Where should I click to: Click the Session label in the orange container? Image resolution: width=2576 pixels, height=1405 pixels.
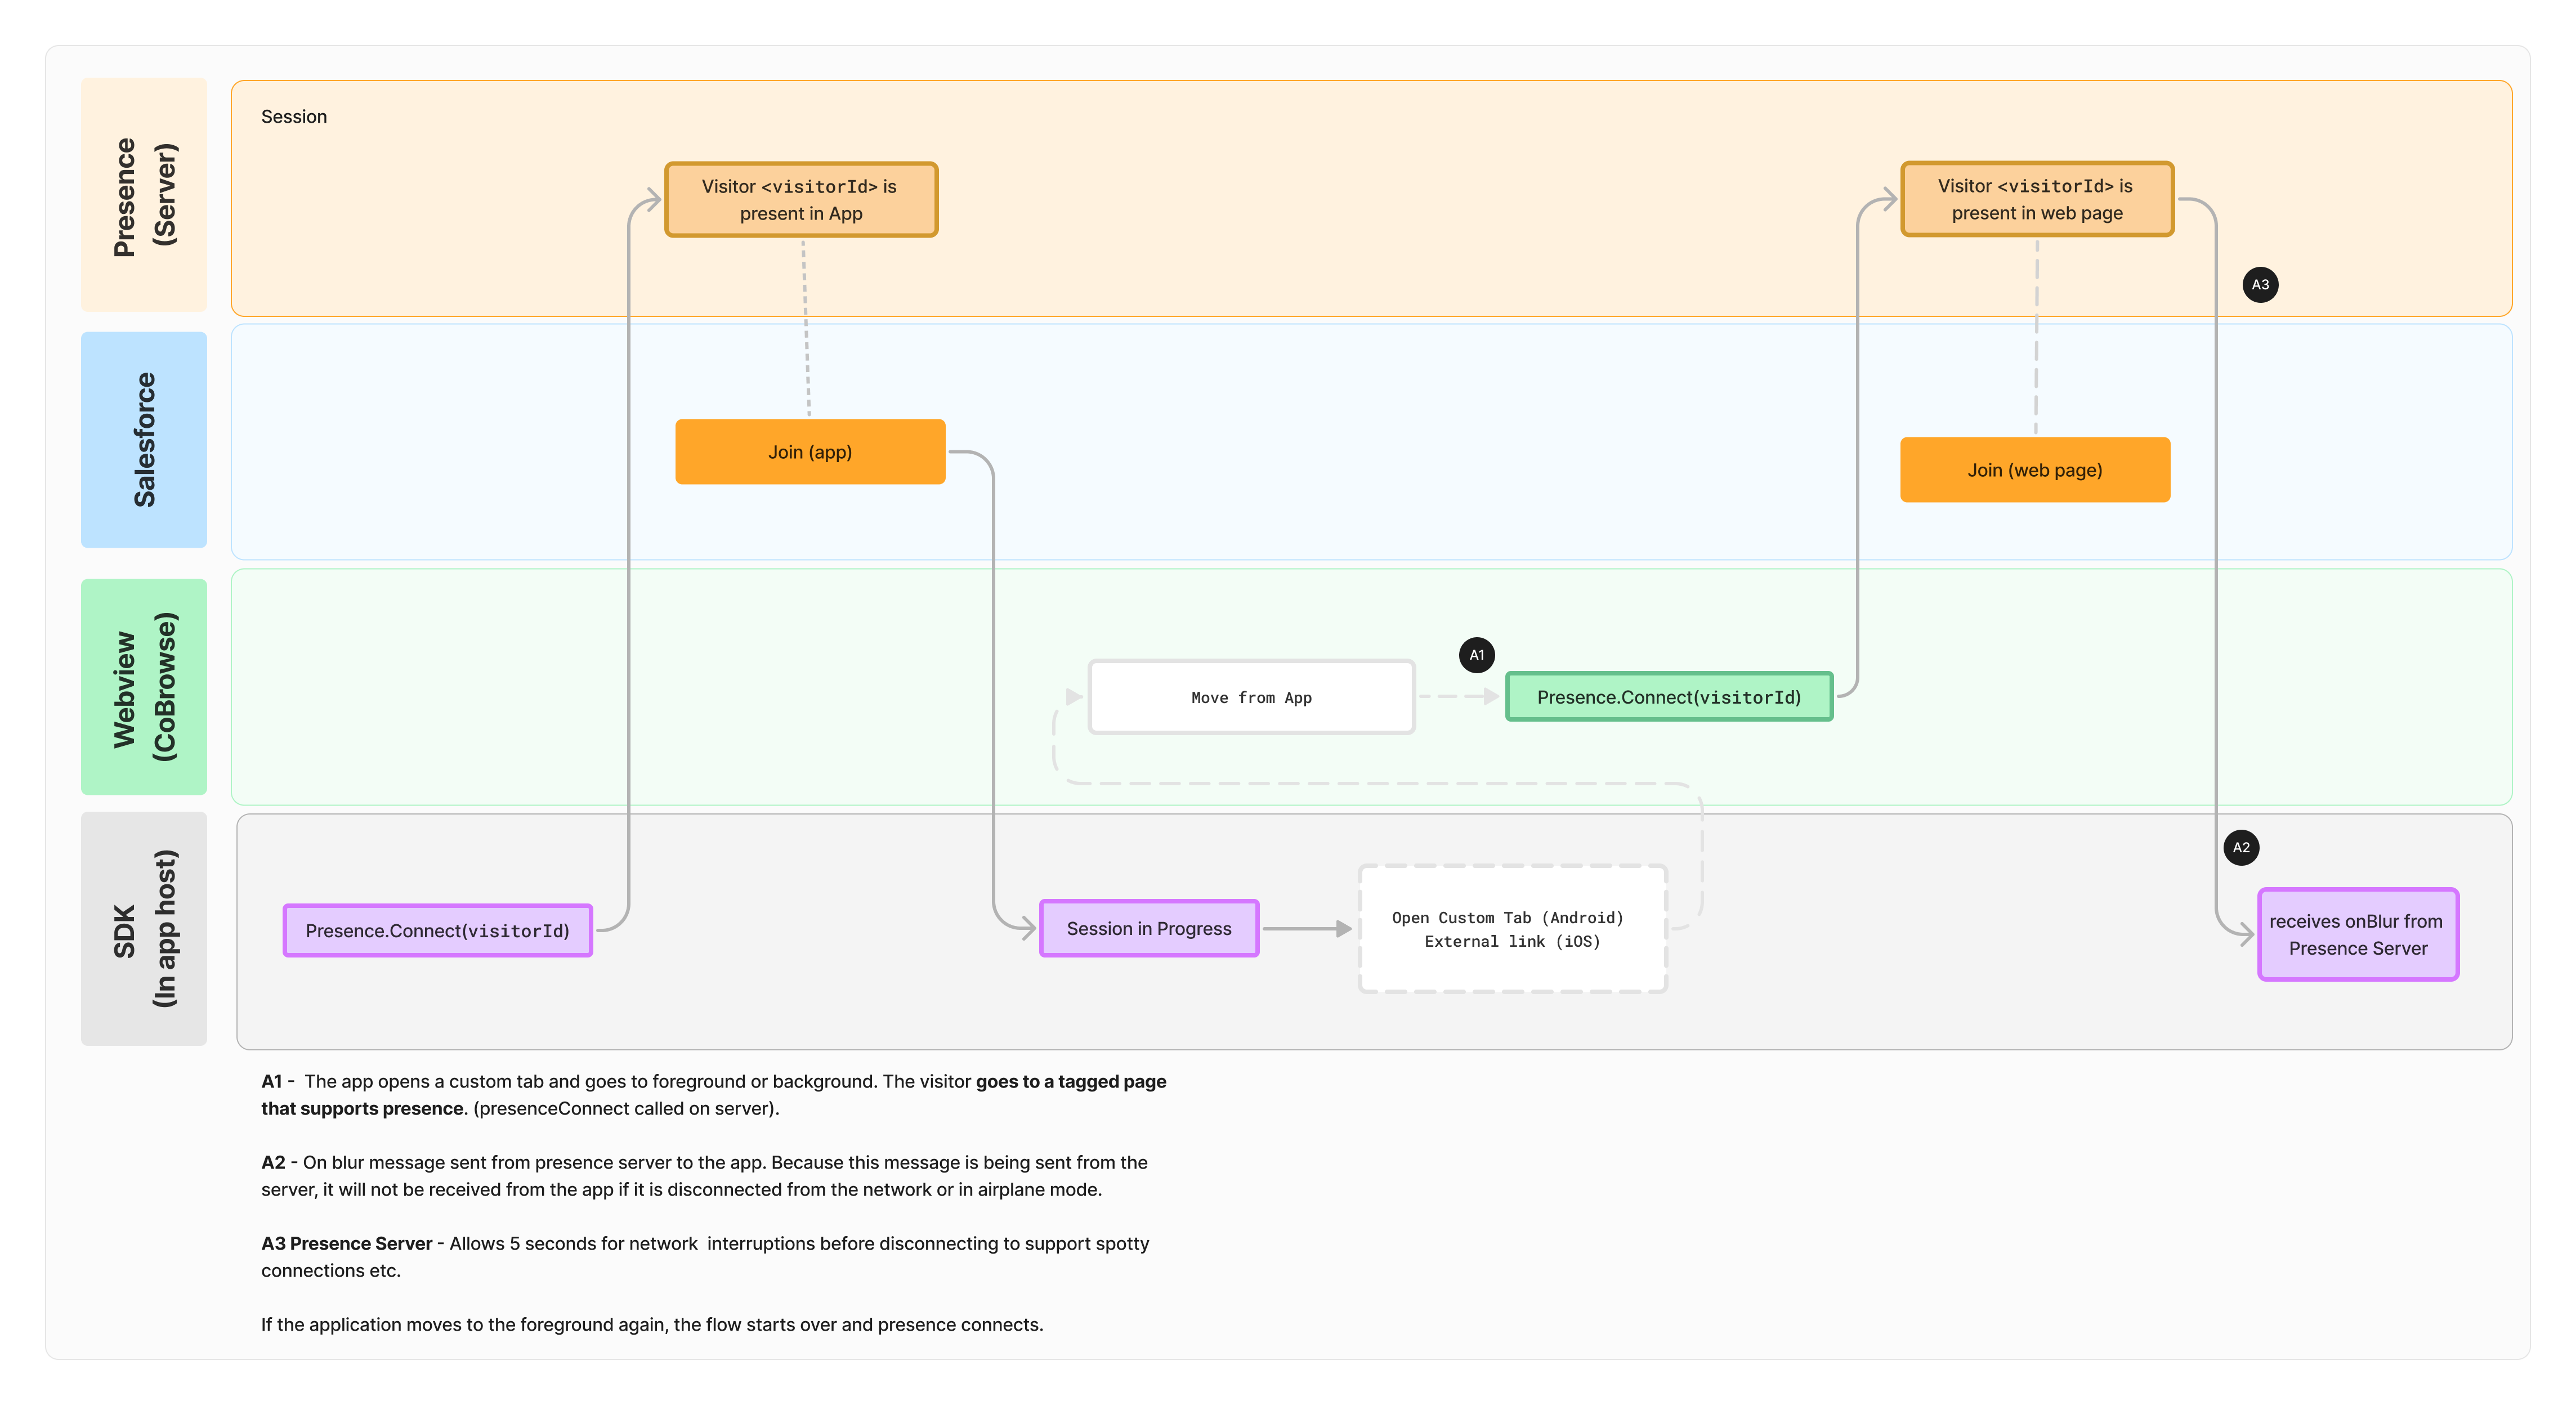tap(294, 116)
